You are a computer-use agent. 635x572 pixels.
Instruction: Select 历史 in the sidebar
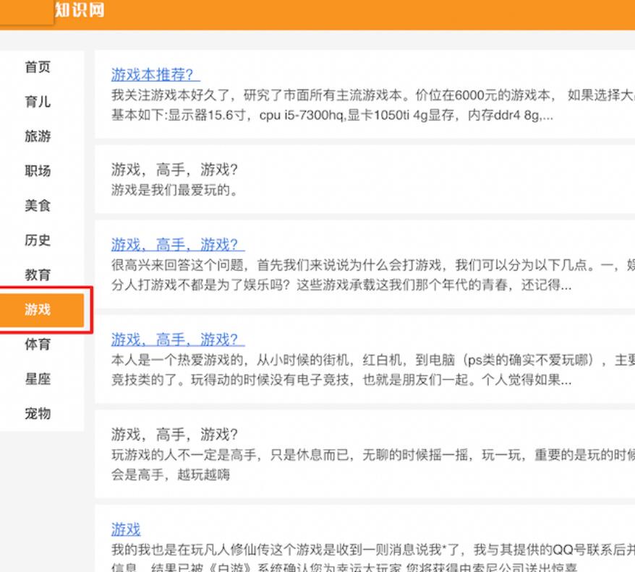click(38, 240)
